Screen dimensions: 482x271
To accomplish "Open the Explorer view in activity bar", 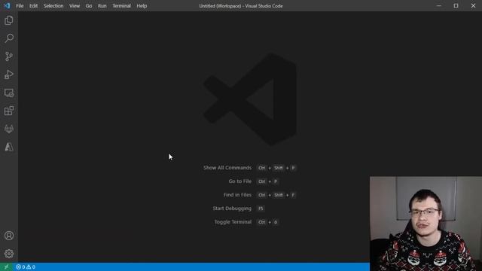I will (9, 20).
